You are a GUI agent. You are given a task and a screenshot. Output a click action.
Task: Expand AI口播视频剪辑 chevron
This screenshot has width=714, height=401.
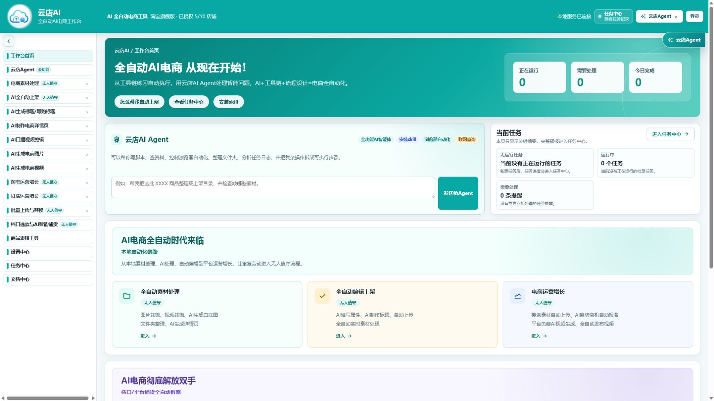[87, 140]
